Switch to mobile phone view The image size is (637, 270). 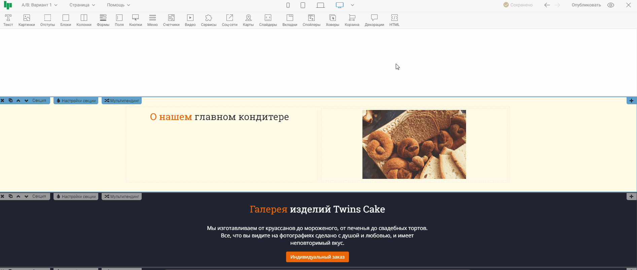pyautogui.click(x=288, y=5)
